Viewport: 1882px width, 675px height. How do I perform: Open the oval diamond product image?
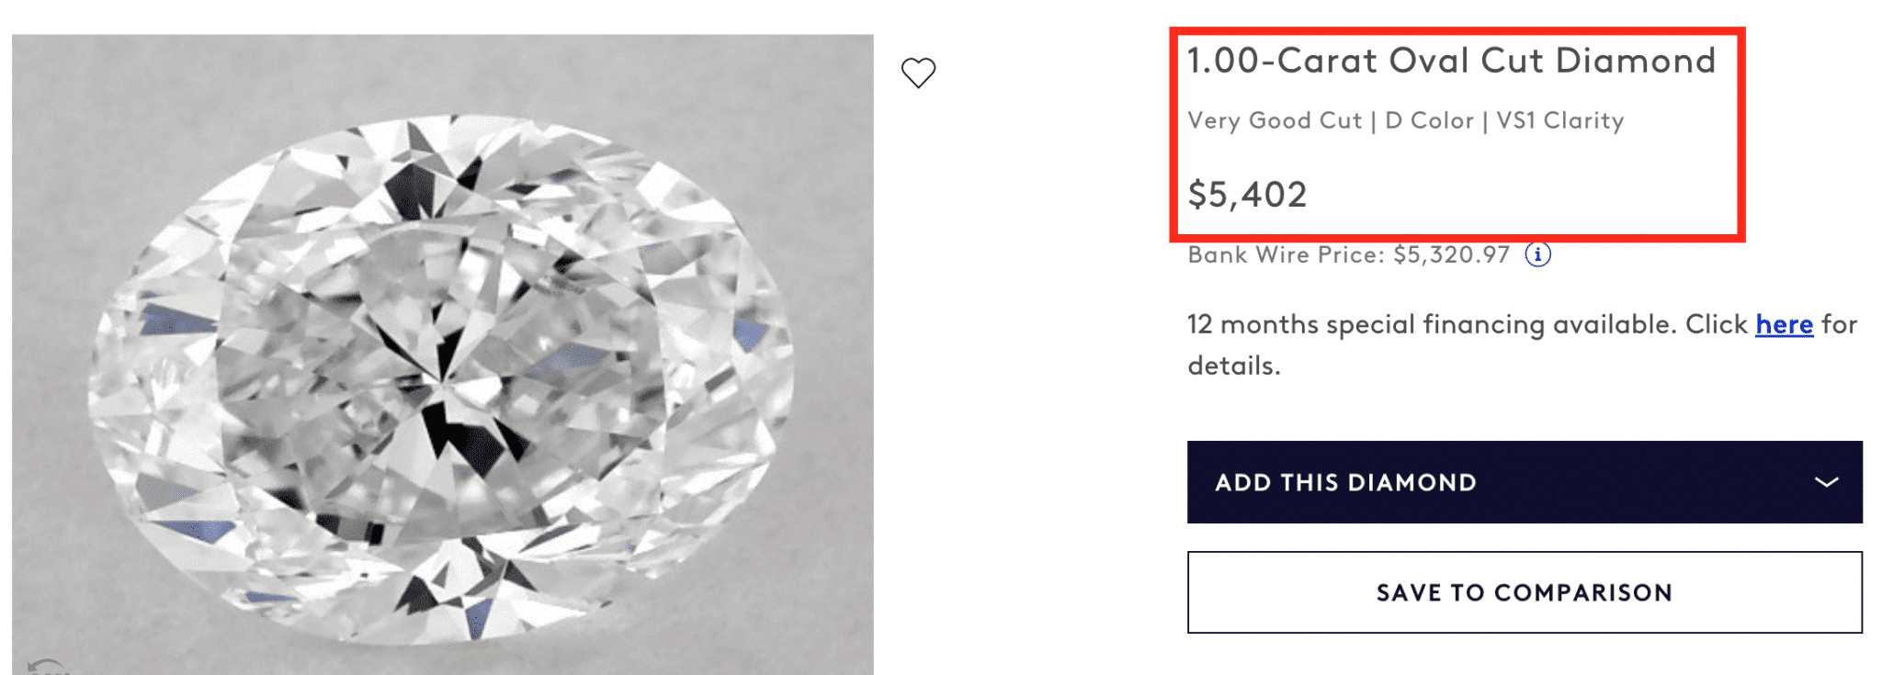pos(442,367)
